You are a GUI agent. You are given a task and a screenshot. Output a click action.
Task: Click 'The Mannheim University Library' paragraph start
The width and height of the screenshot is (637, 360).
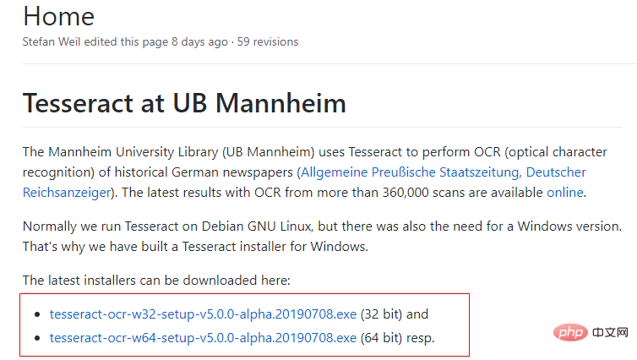point(121,152)
